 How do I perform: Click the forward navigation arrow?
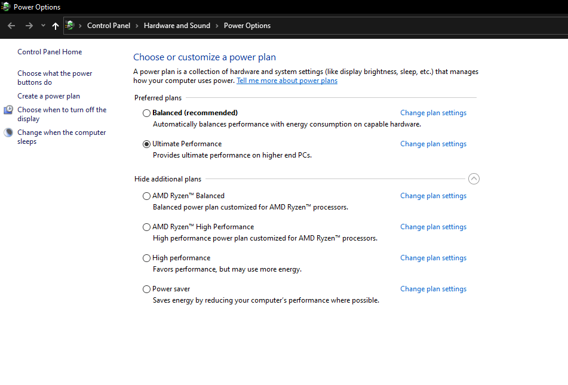tap(29, 25)
